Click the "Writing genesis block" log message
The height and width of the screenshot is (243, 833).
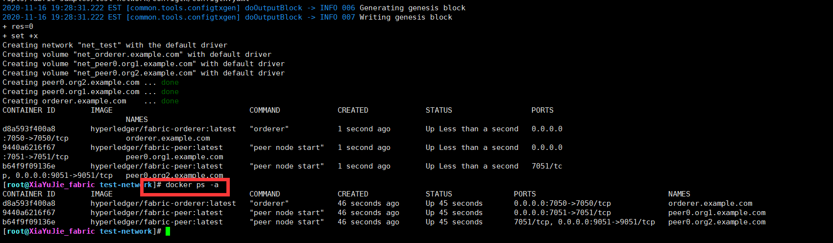pyautogui.click(x=406, y=17)
